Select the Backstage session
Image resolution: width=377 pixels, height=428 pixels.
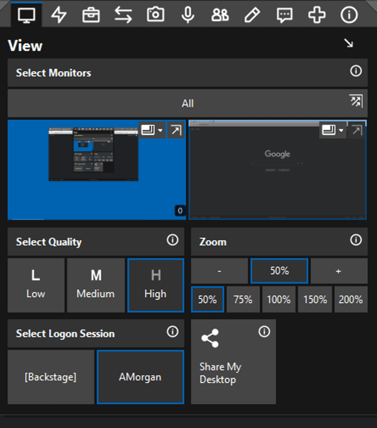coord(50,376)
